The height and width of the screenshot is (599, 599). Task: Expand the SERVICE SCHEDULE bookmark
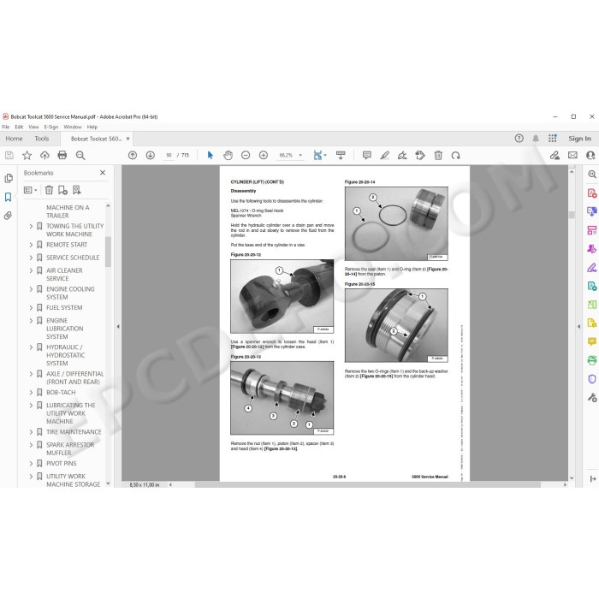click(x=32, y=258)
